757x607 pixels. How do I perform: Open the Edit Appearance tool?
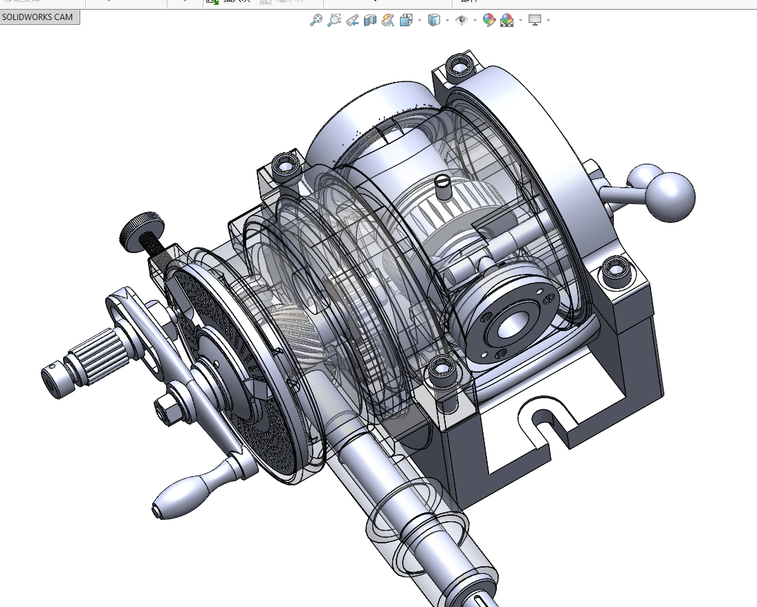click(489, 20)
